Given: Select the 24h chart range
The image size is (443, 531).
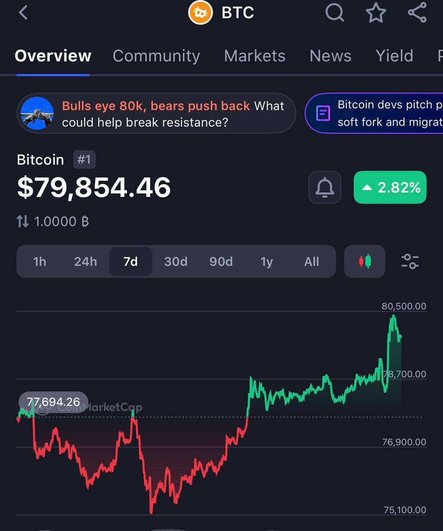Looking at the screenshot, I should click(85, 262).
